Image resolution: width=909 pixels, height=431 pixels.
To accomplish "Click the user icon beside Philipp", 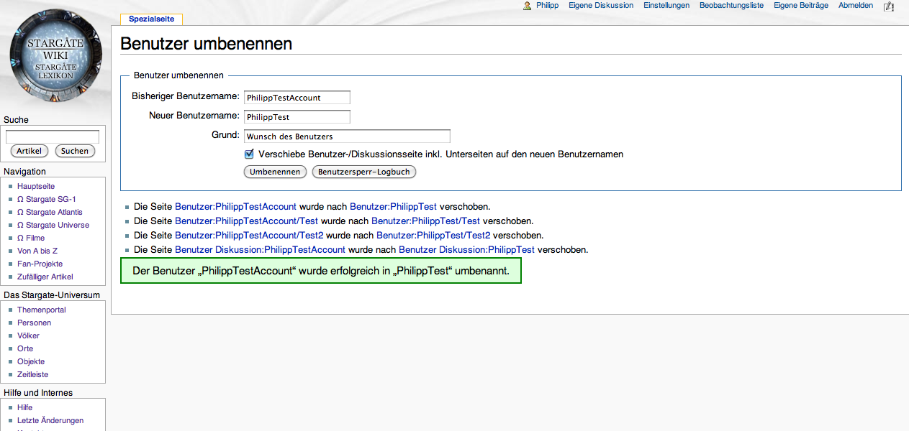I will click(528, 6).
